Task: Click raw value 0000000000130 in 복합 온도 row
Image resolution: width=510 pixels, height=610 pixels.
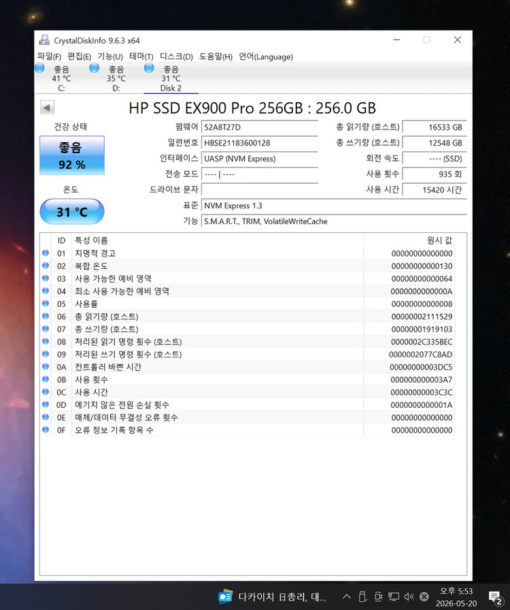Action: pos(422,266)
